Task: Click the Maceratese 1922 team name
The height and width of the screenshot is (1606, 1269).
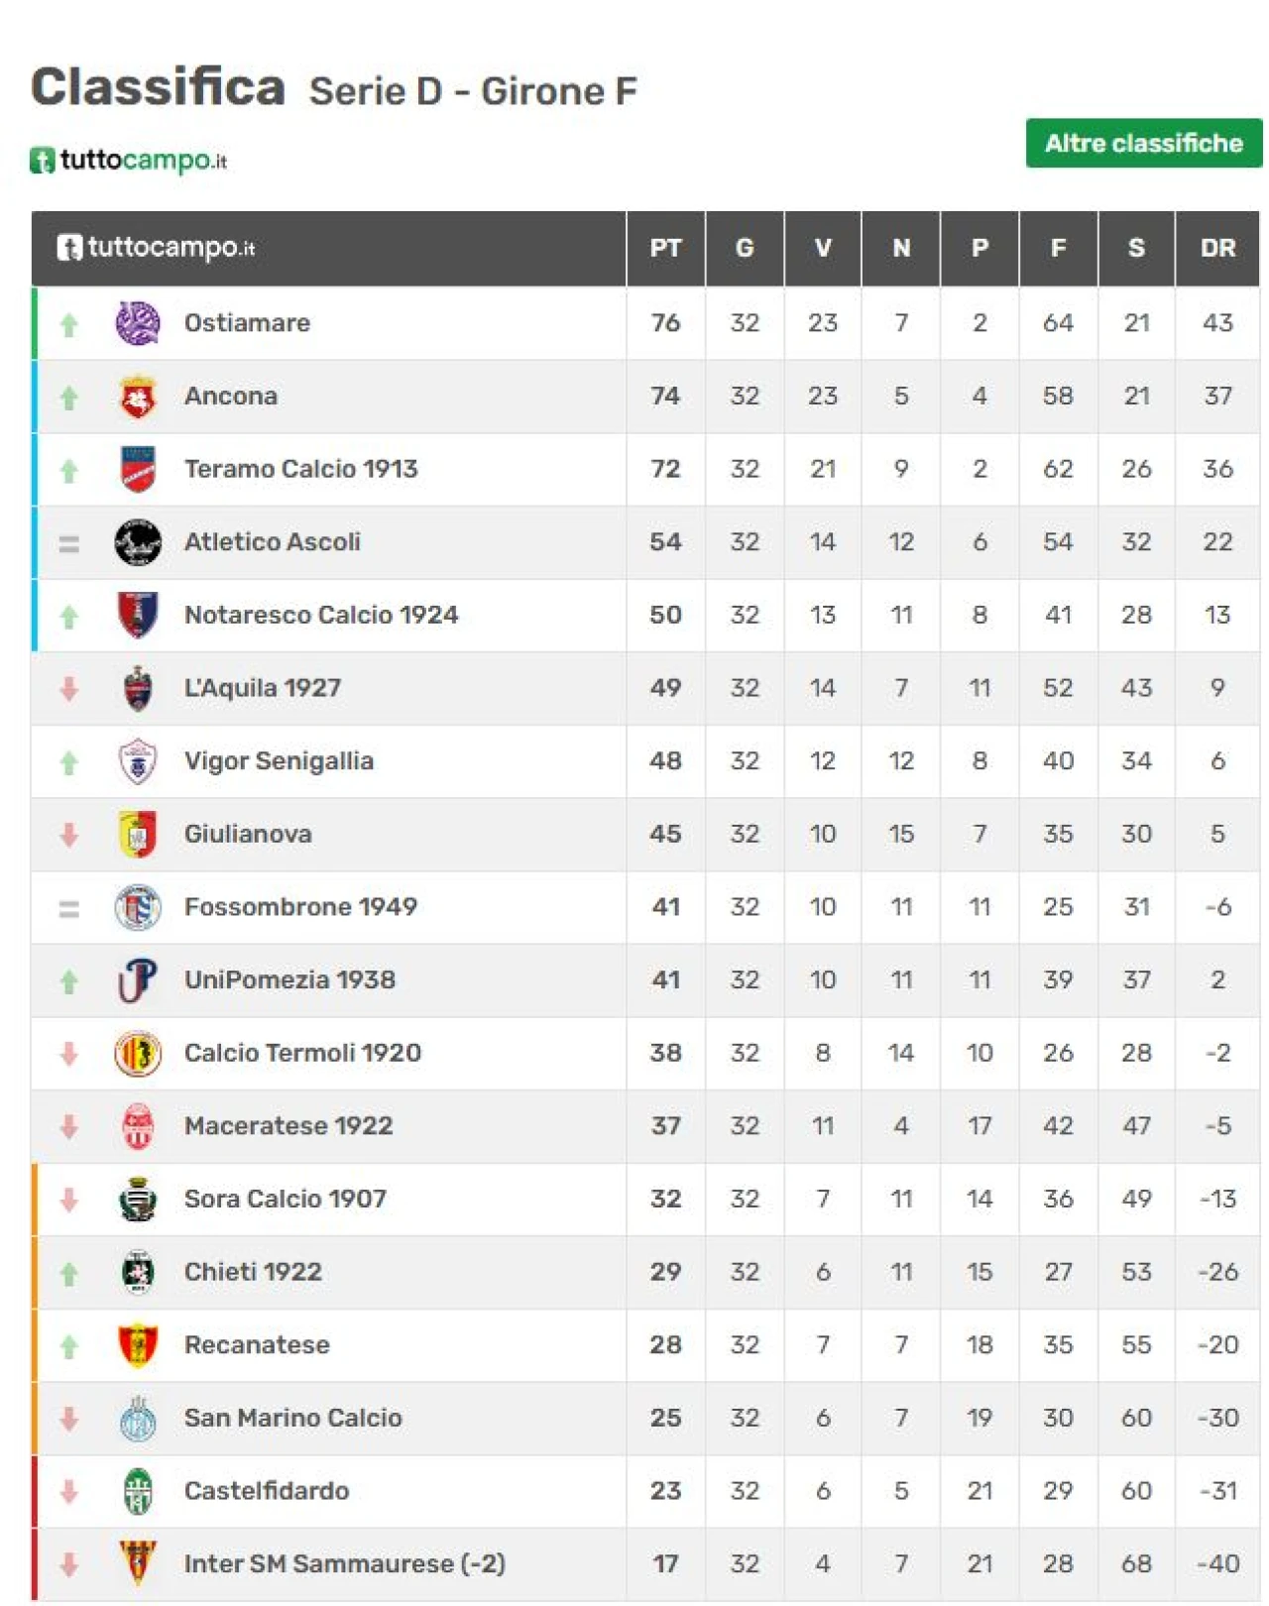Action: tap(288, 1126)
